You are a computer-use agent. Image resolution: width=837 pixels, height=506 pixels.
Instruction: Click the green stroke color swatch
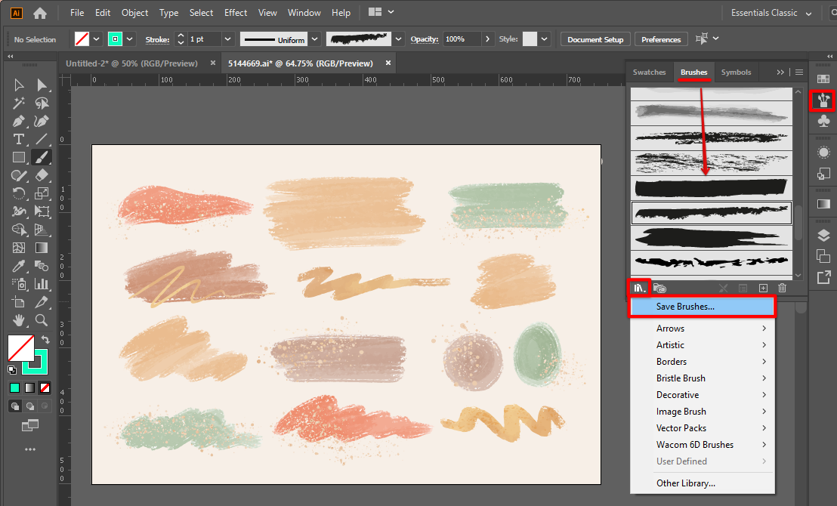coord(115,39)
